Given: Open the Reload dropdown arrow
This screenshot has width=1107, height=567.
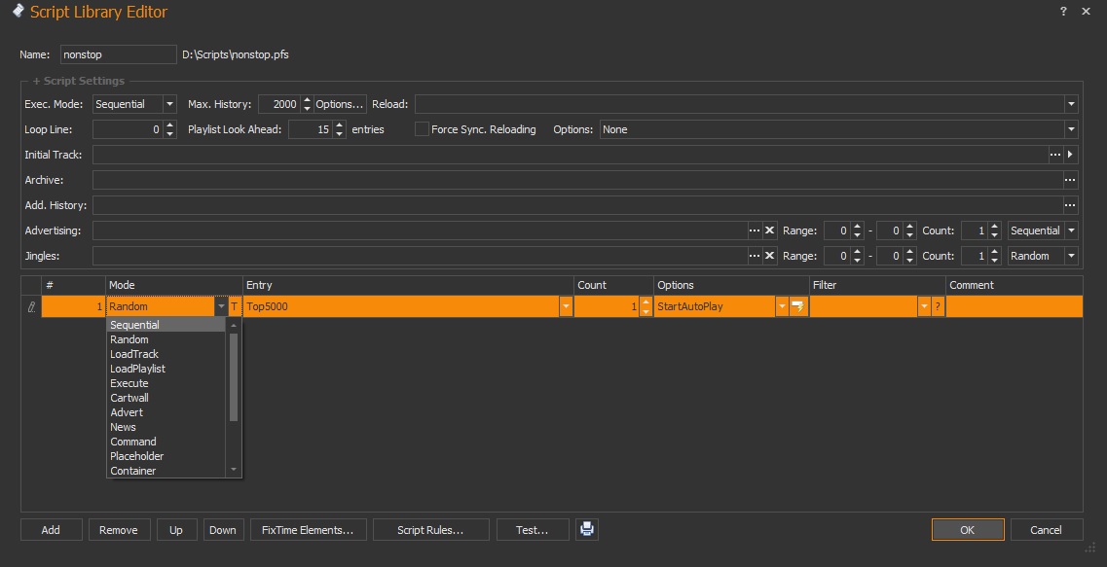Looking at the screenshot, I should 1071,104.
